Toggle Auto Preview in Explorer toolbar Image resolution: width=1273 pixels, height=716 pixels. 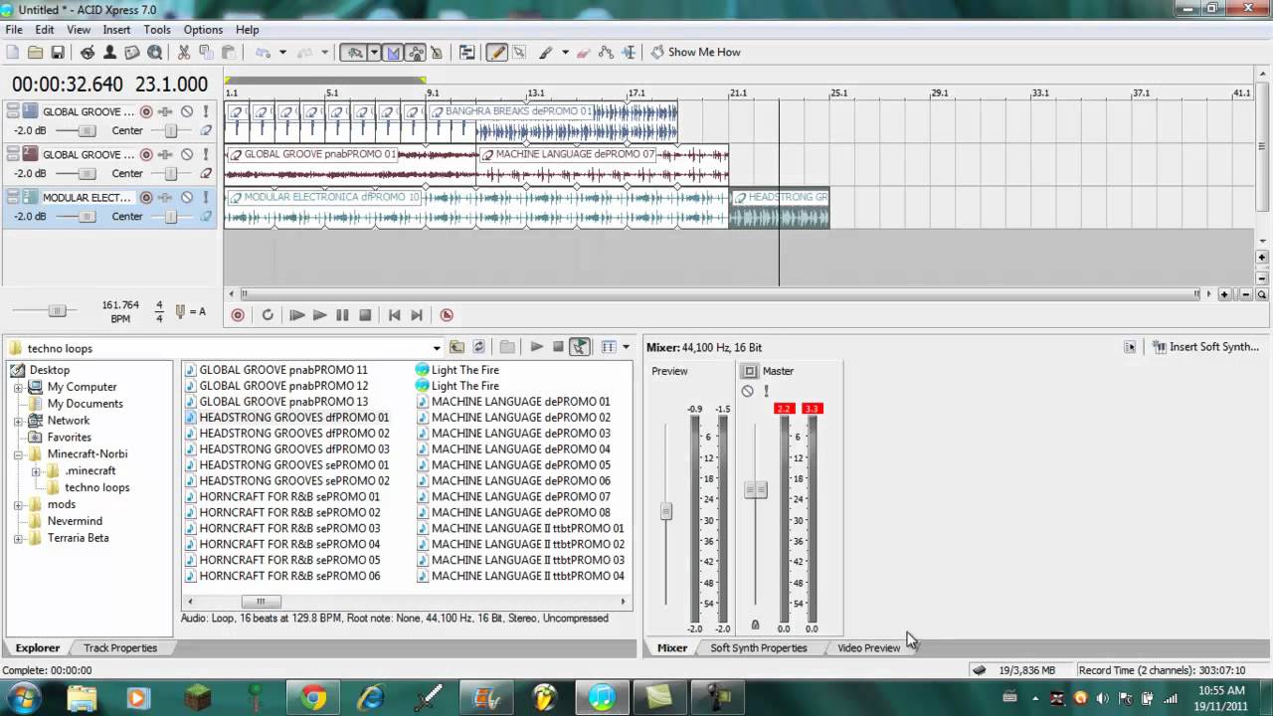pyautogui.click(x=580, y=347)
